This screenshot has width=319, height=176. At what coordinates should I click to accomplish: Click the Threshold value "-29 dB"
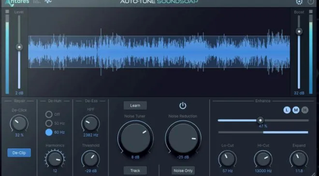(x=91, y=171)
